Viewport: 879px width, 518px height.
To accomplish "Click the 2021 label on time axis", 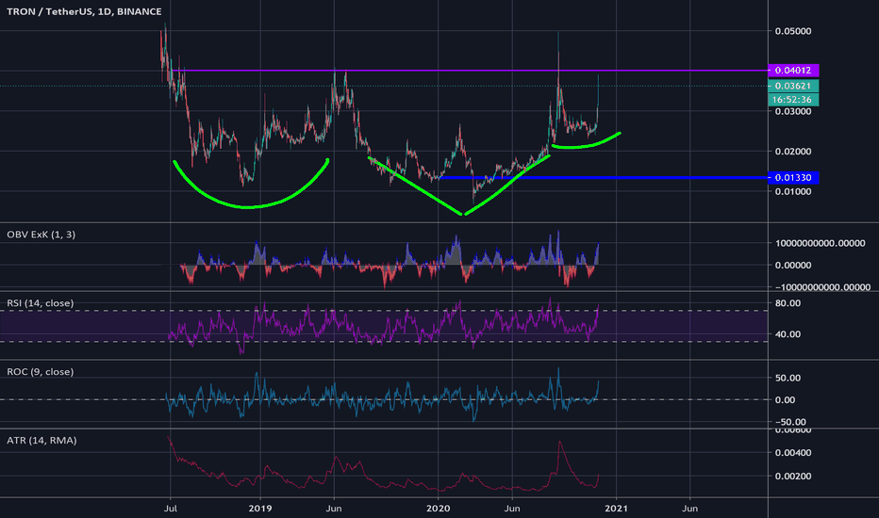I will click(x=616, y=509).
